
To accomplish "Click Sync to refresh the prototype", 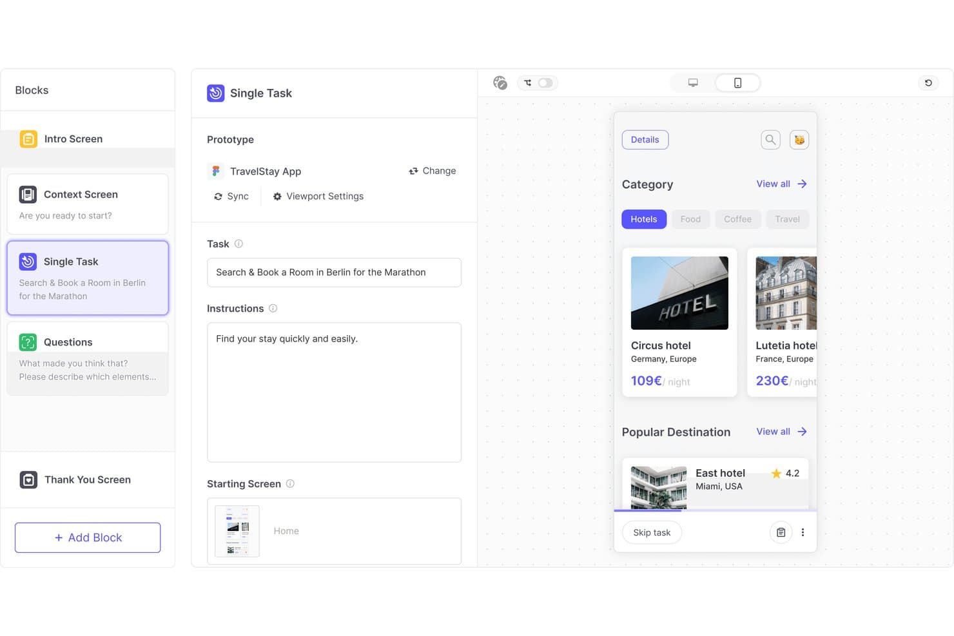I will point(231,197).
